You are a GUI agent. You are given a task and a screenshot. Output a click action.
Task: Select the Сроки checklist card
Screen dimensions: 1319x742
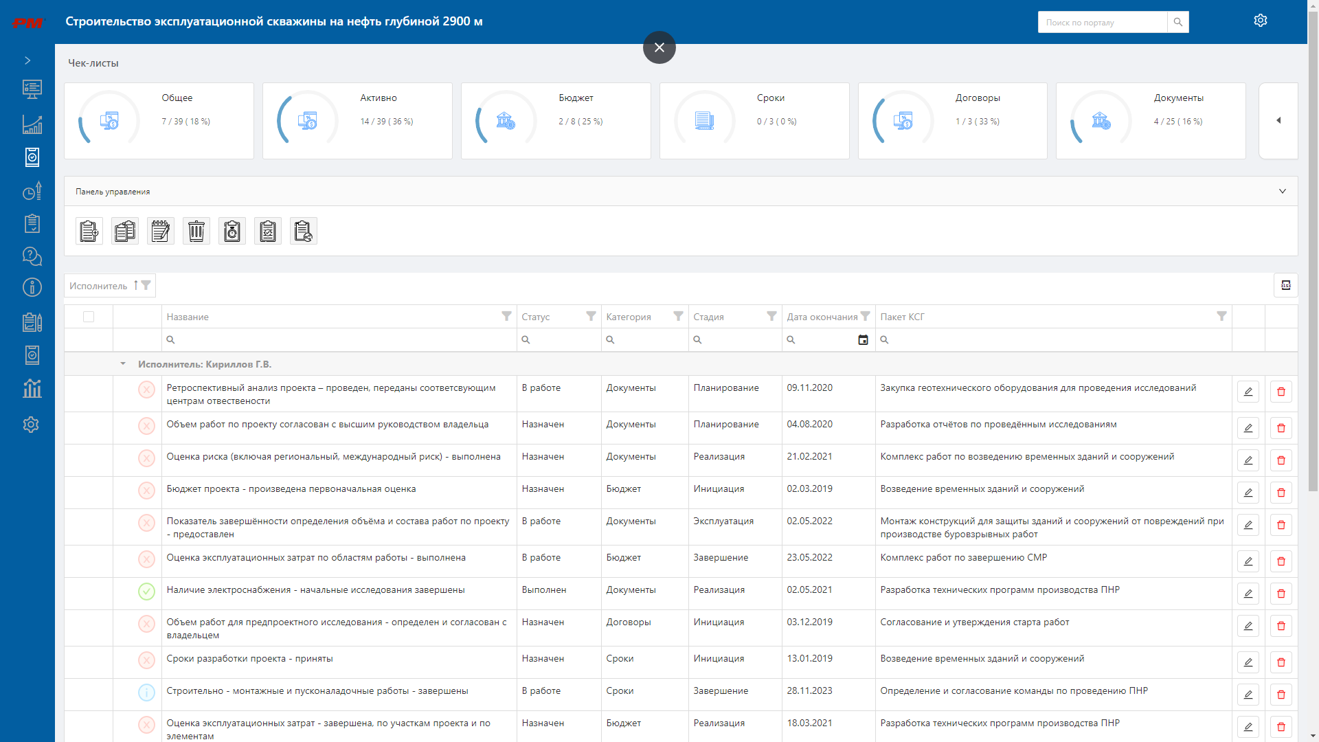[x=754, y=121]
